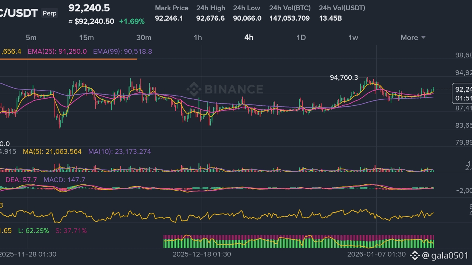472x265 pixels.
Task: Click the DEA 57.7 indicator label
Action: pos(21,180)
